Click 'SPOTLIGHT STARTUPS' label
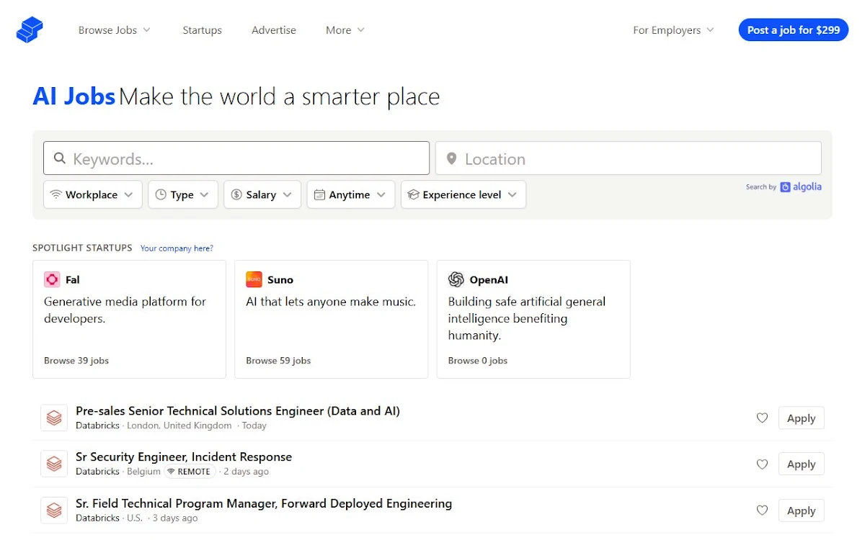 tap(82, 248)
